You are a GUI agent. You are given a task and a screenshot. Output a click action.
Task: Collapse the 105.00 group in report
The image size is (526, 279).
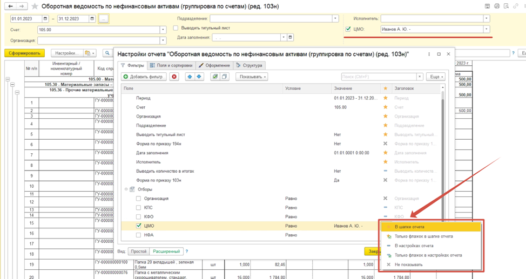point(8,79)
